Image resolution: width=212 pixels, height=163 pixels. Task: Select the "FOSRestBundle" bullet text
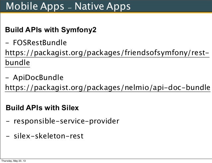pos(40,43)
